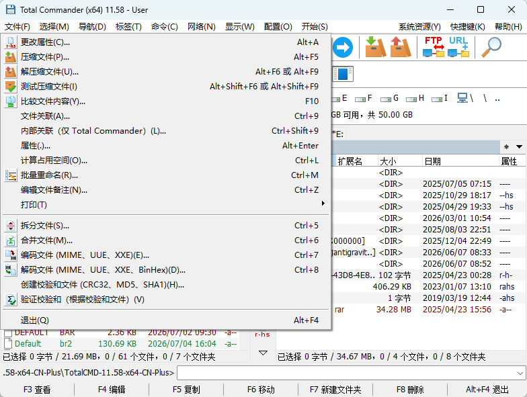Click the F6 移动 button
Screen dimensions: 527x397
[x=261, y=390]
